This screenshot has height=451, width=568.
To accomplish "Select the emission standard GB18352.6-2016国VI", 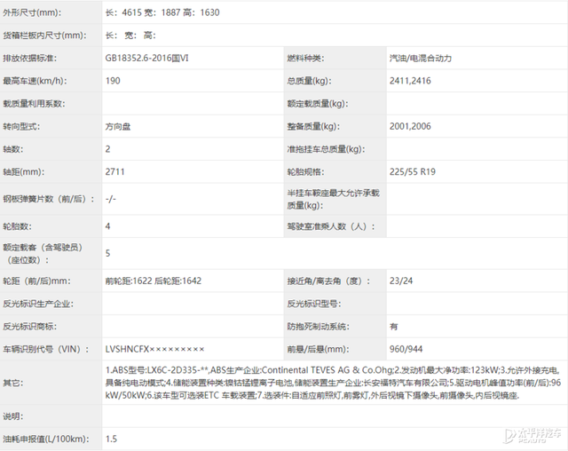I will pos(147,59).
